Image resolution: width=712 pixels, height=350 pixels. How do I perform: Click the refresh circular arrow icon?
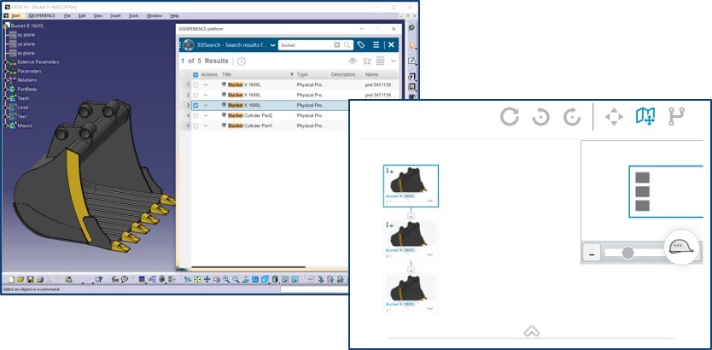510,117
